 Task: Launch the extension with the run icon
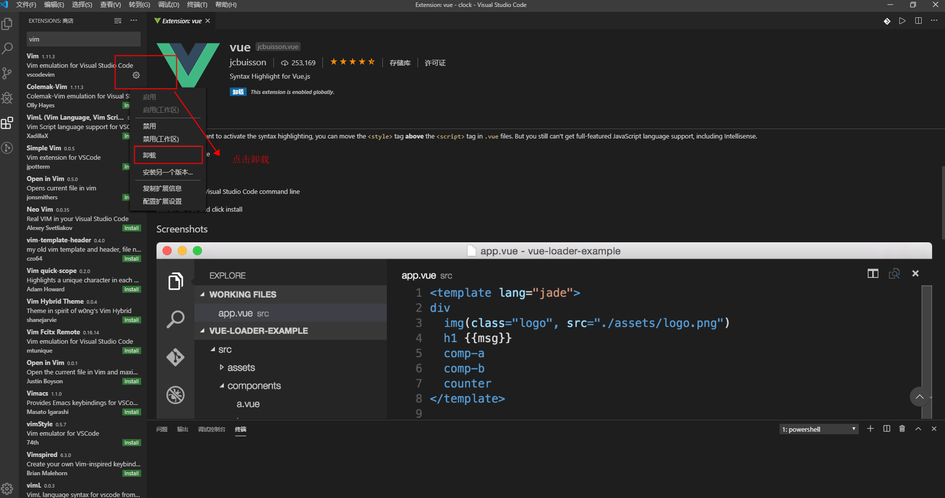click(902, 21)
